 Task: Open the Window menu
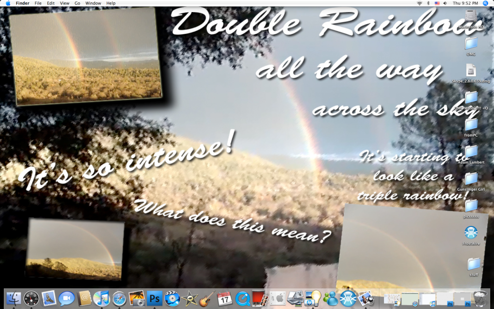93,3
